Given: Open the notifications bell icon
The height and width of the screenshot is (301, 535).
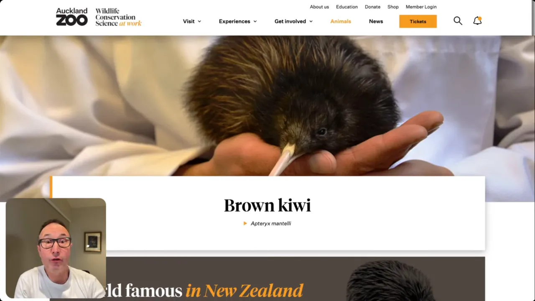Looking at the screenshot, I should [477, 21].
